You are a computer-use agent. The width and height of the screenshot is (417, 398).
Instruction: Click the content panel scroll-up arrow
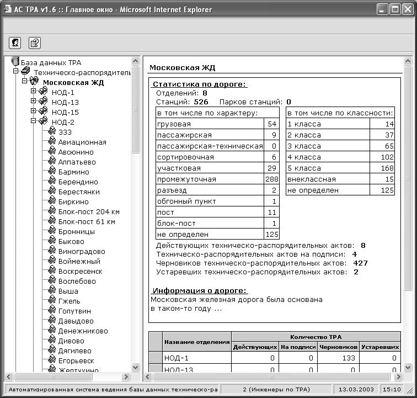click(x=408, y=61)
